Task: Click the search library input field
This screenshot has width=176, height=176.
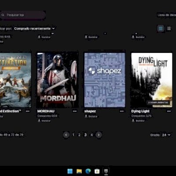Action: (23, 15)
